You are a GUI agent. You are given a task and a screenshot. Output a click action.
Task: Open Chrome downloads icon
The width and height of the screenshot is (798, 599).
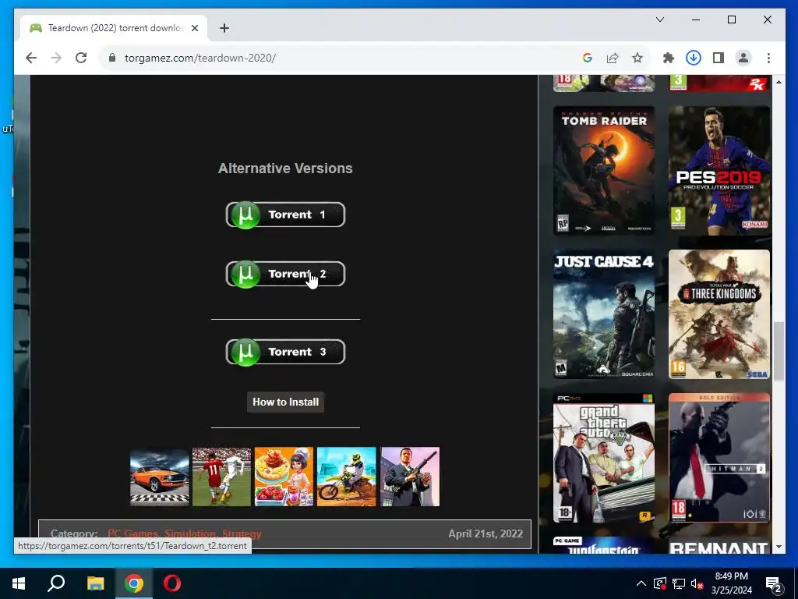[x=693, y=58]
